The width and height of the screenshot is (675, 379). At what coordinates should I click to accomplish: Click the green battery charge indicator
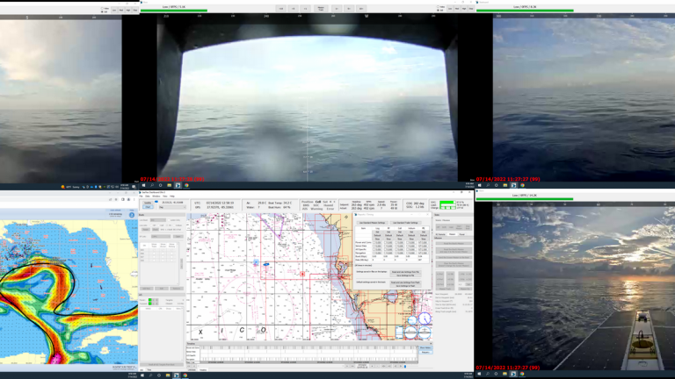446,203
